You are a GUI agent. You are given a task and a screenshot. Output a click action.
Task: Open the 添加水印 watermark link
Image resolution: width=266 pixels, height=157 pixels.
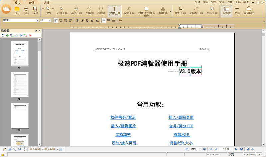click(x=181, y=134)
